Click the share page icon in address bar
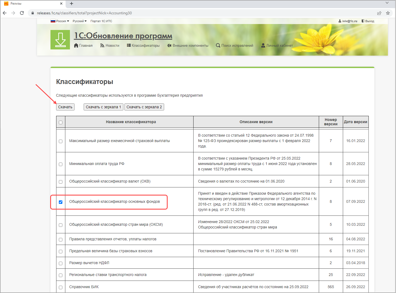 pyautogui.click(x=379, y=13)
